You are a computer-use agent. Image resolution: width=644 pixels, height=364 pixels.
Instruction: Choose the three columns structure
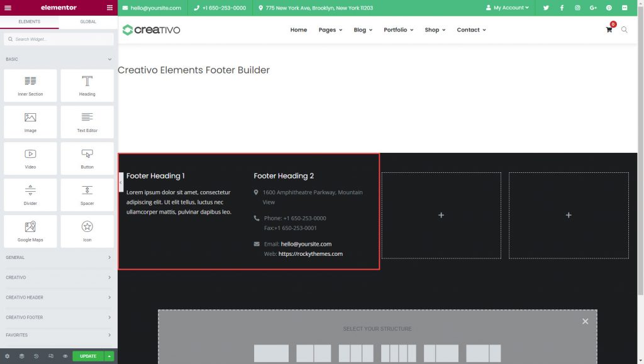click(356, 353)
